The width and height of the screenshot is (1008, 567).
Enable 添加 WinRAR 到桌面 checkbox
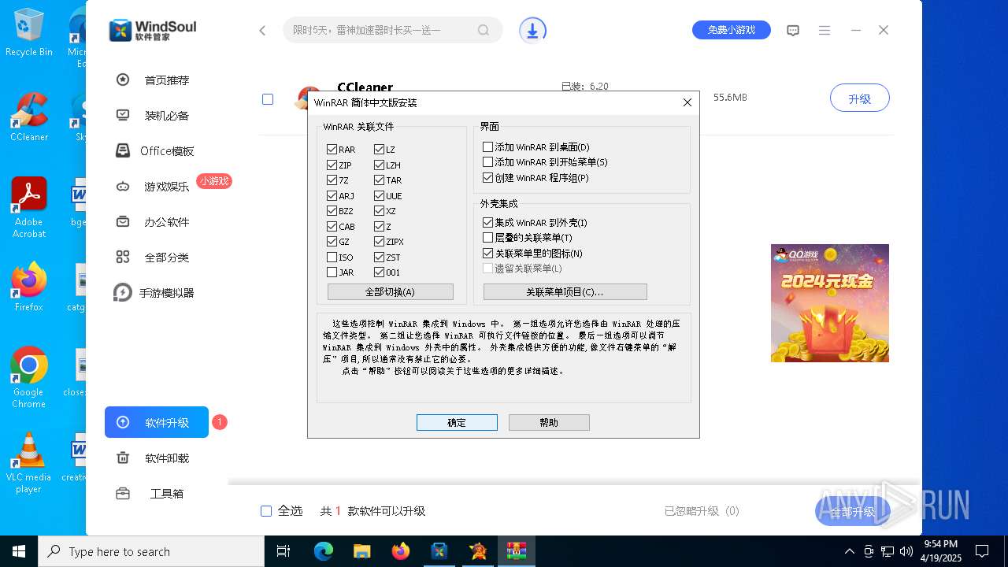click(488, 147)
